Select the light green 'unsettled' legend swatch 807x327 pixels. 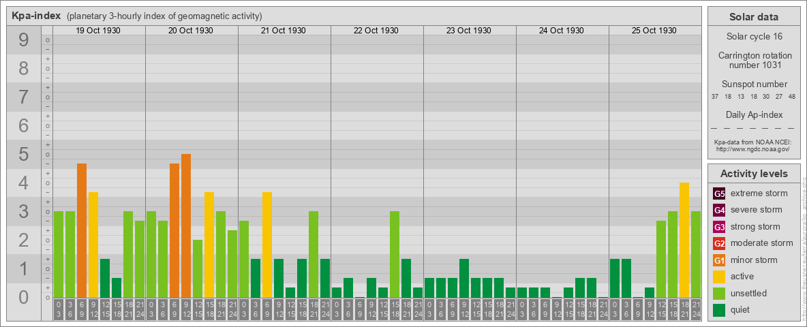(719, 293)
